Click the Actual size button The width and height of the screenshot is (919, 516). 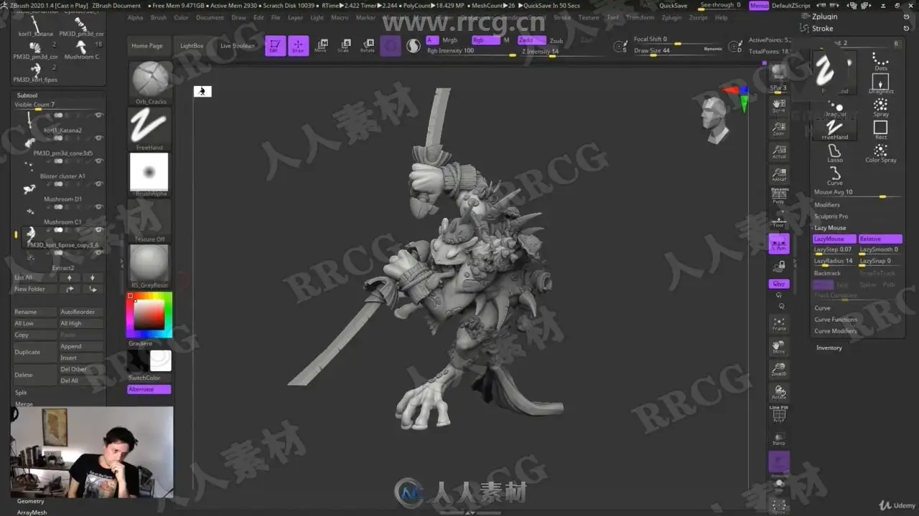tap(779, 151)
